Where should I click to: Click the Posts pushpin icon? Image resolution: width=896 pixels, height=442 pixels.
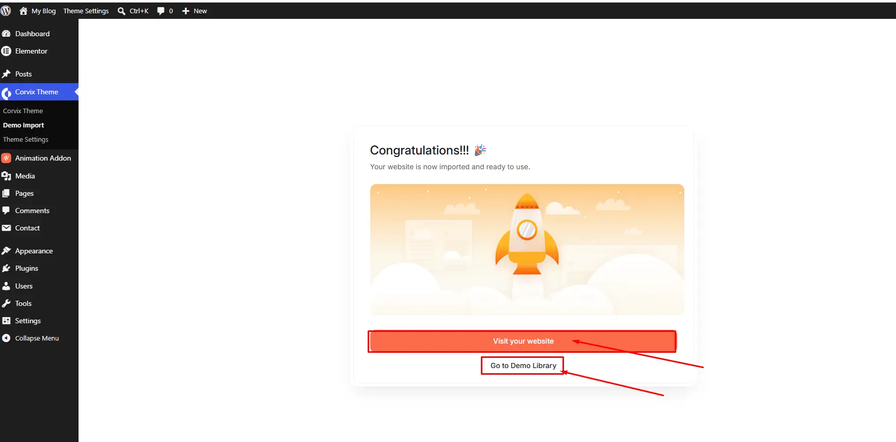[x=6, y=74]
